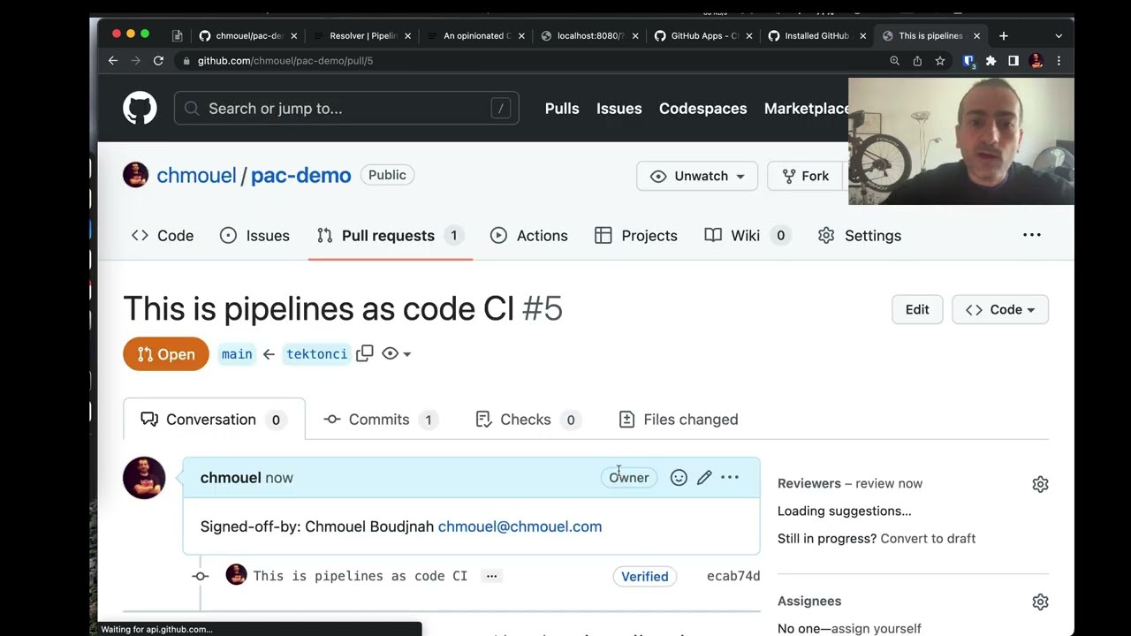Open repository nav overflow three dots

click(1031, 235)
